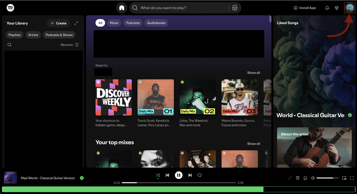Screen dimensions: 357x194
Task: Skip to the next track
Action: point(190,175)
